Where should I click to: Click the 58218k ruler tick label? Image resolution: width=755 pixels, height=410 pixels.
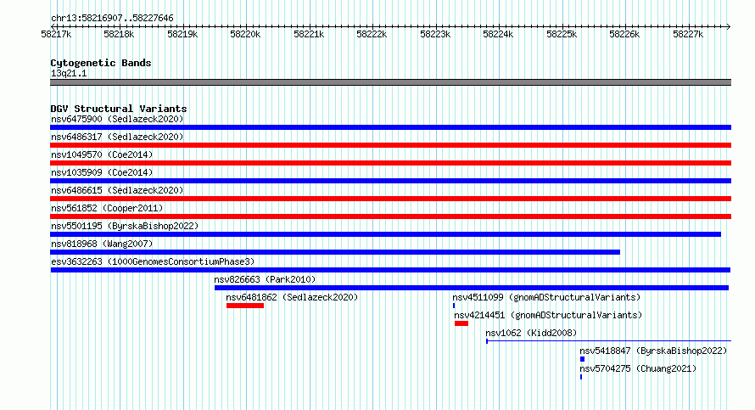pos(119,34)
